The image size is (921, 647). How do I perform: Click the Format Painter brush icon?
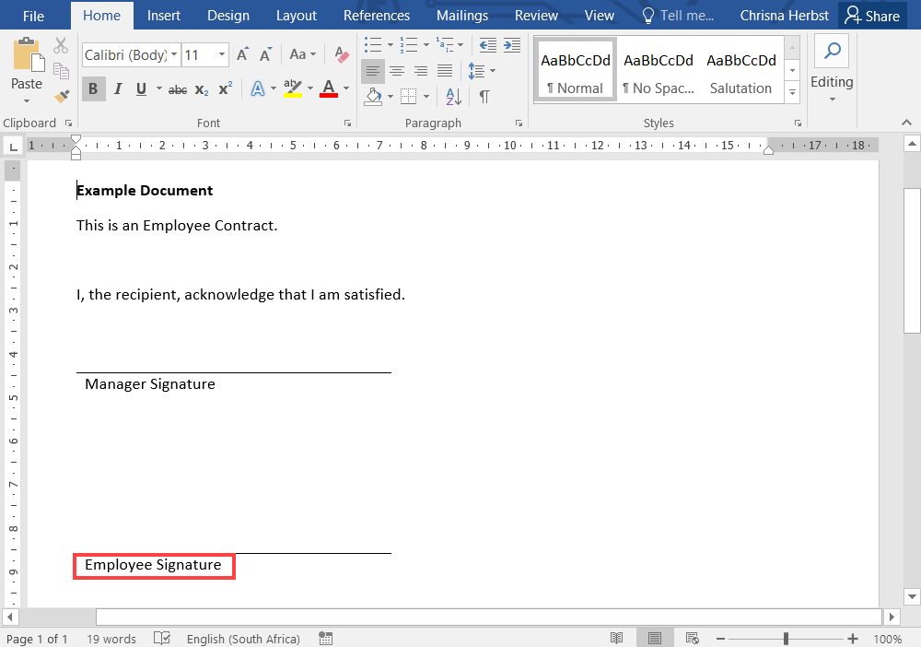(61, 95)
